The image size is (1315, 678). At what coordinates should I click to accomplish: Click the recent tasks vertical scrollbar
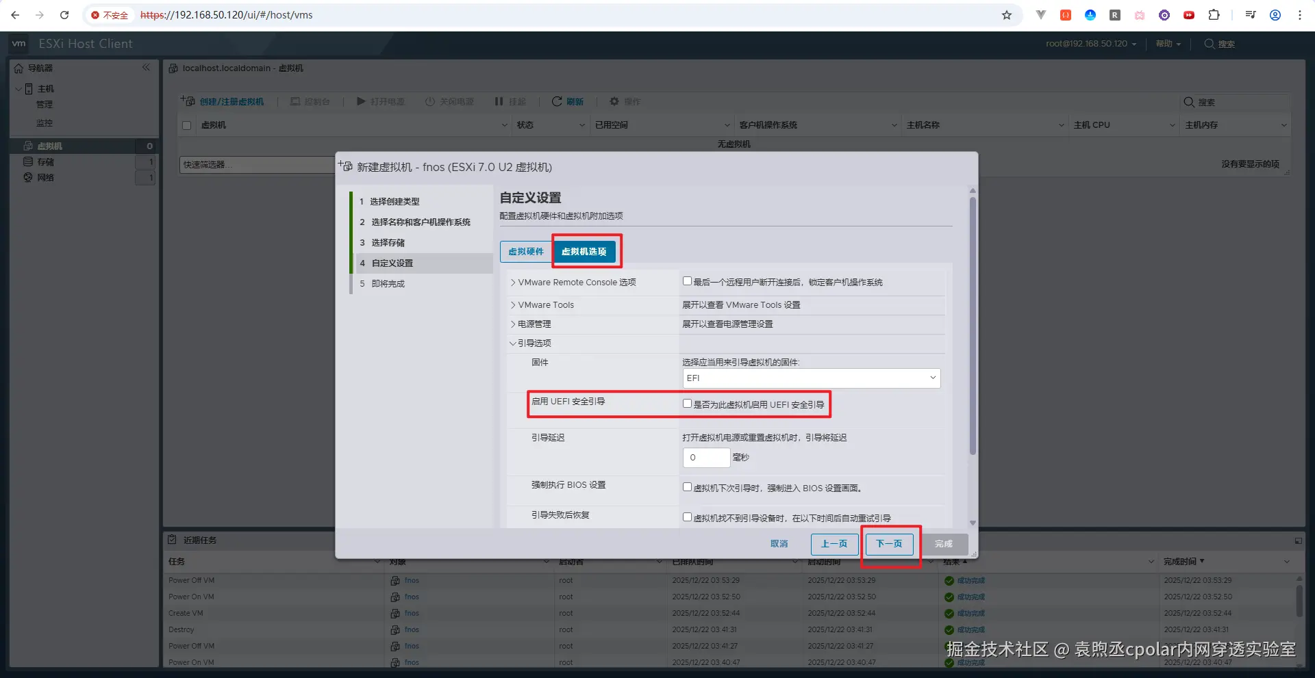[x=1299, y=601]
